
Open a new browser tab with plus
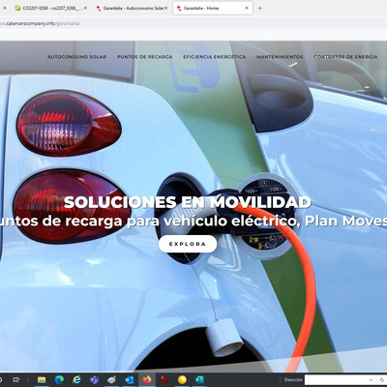tap(260, 8)
